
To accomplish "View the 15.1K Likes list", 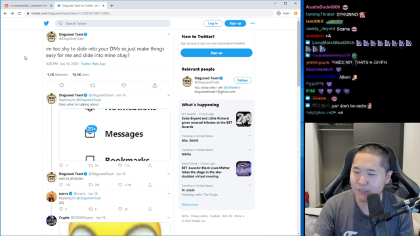I will 80,75.
